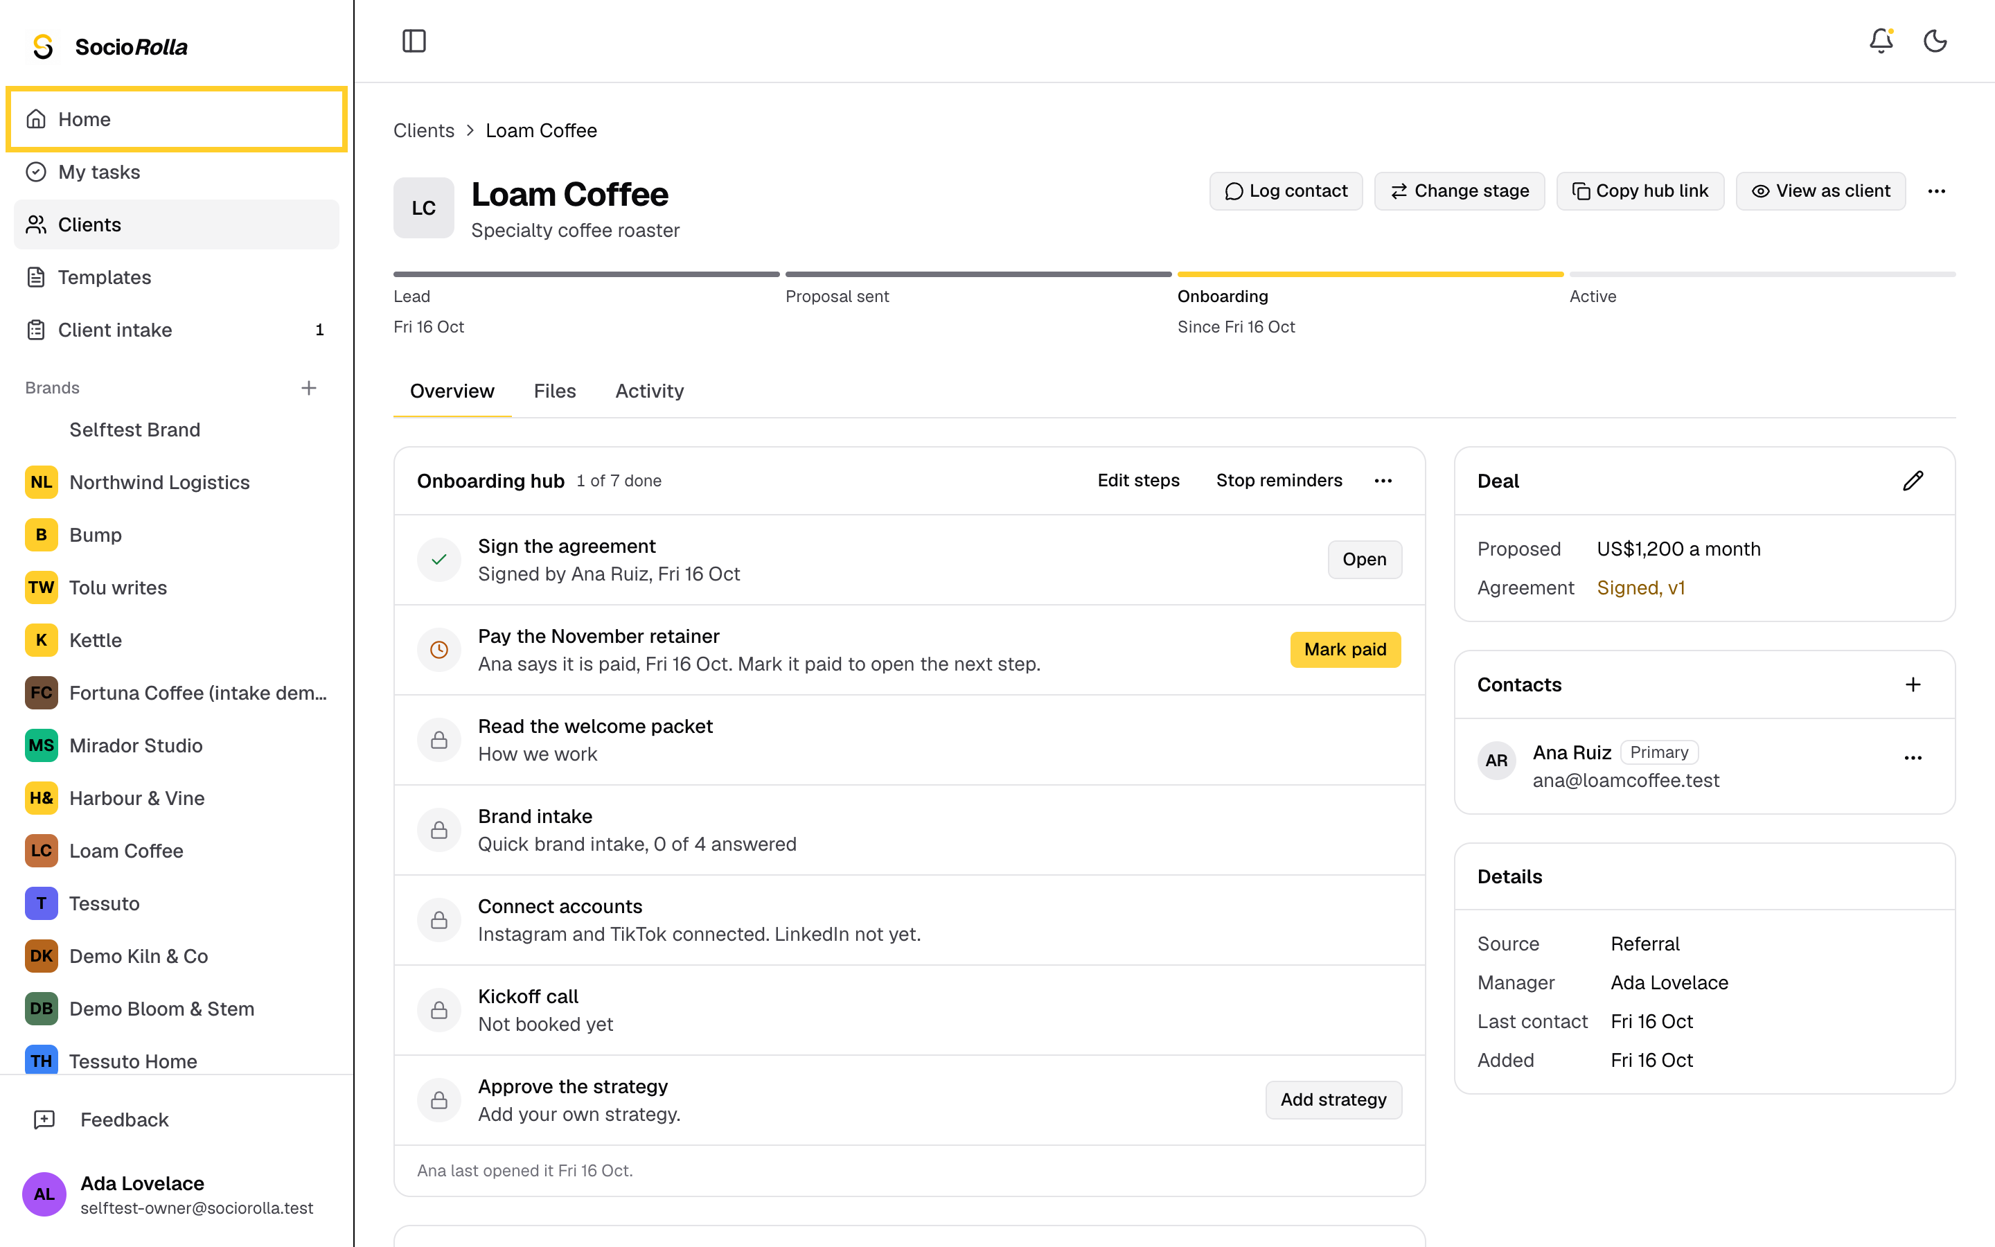Open the signed agreement
The height and width of the screenshot is (1247, 1995).
pyautogui.click(x=1365, y=559)
